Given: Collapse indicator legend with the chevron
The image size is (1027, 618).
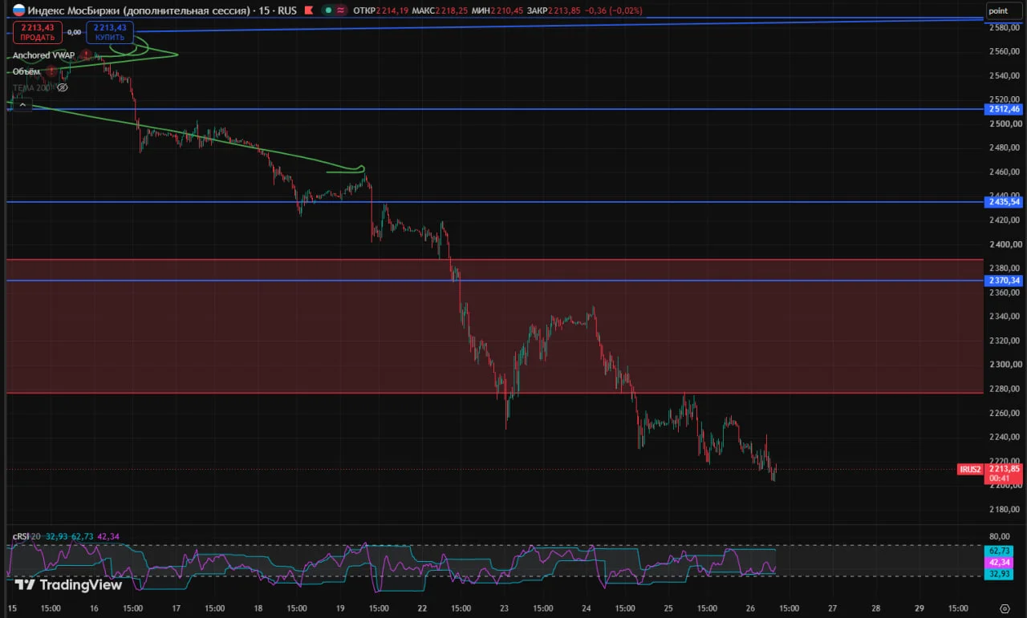Looking at the screenshot, I should pos(22,104).
